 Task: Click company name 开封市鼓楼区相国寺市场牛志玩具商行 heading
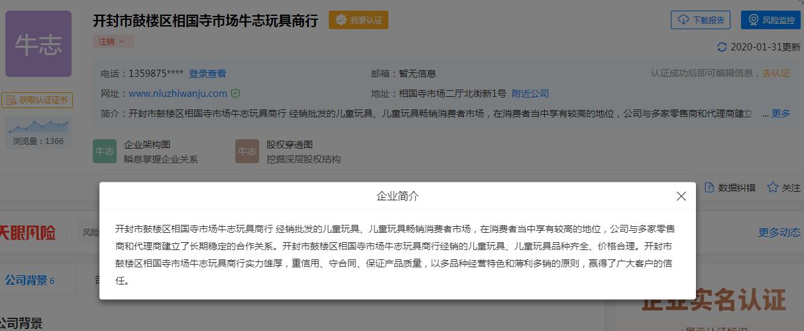pos(207,20)
